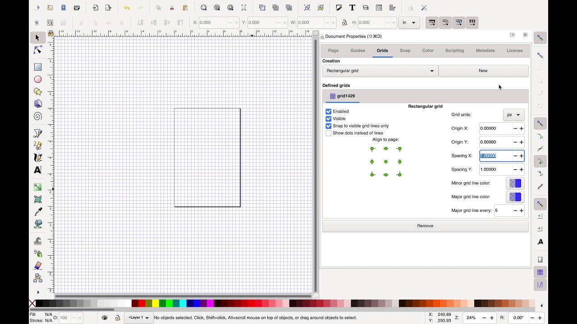Uncheck Snap to visible grid lines only
Screen dimensions: 577x324
(329, 126)
